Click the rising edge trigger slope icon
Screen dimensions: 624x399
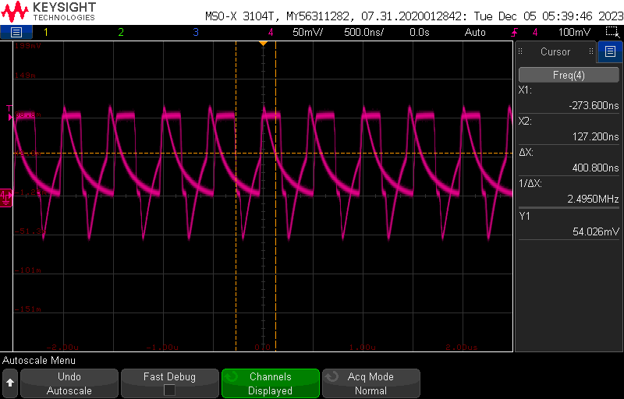pyautogui.click(x=515, y=32)
